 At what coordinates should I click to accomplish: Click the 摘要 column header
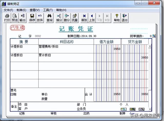coord(24,42)
